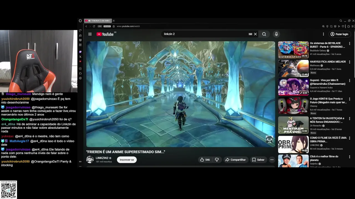Open the YouTube guide hamburger menu
This screenshot has width=355, height=199.
coord(90,34)
